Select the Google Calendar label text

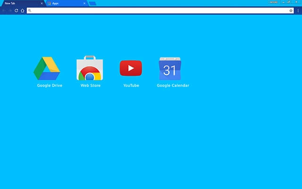pos(173,86)
